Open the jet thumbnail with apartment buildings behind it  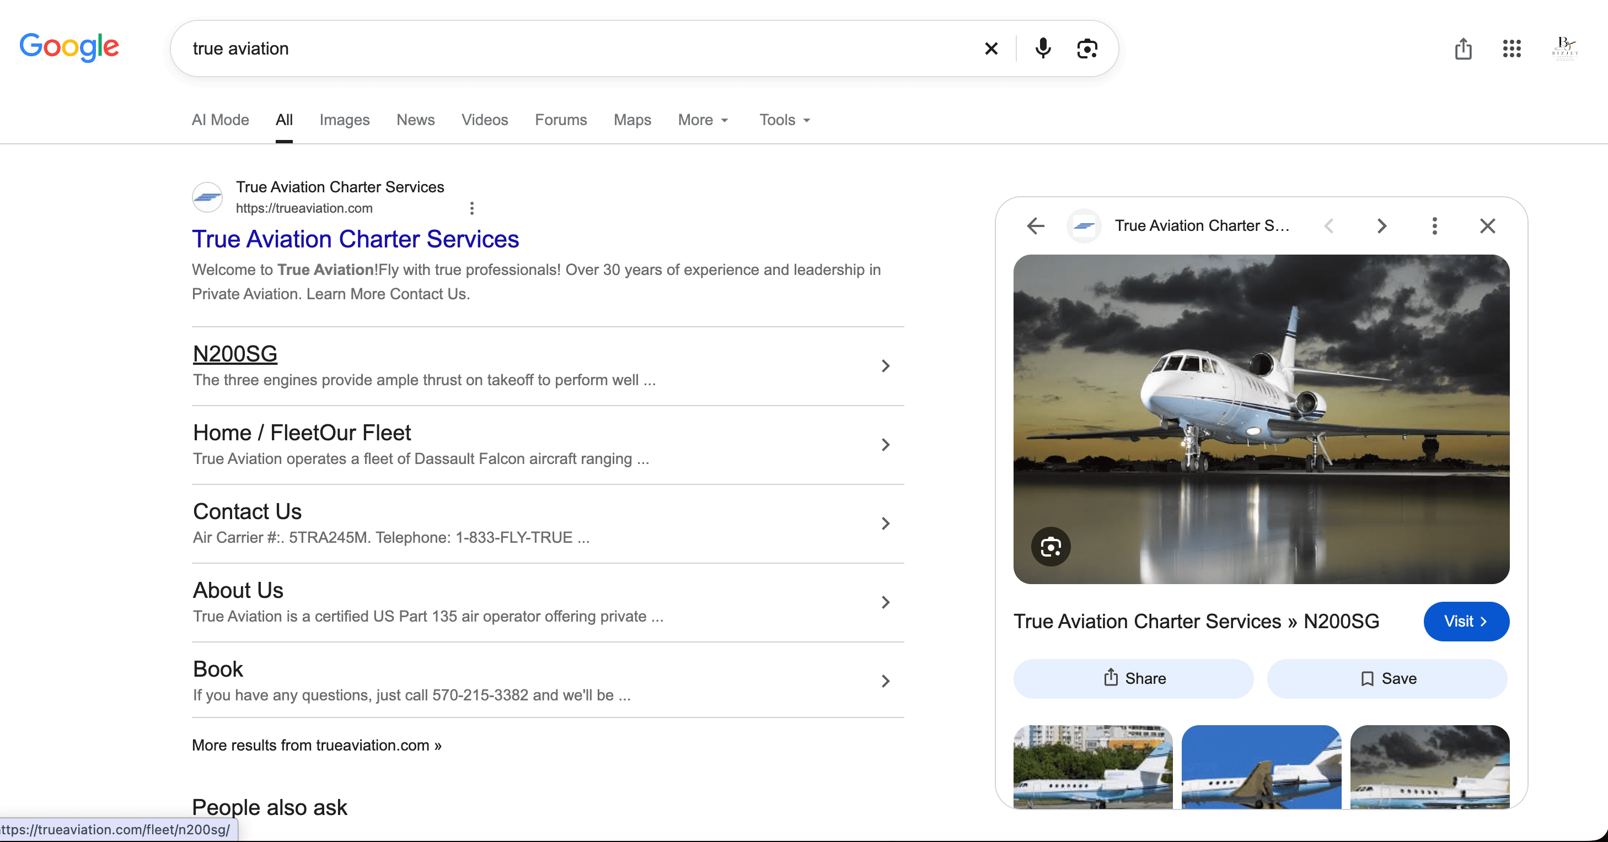click(x=1092, y=767)
